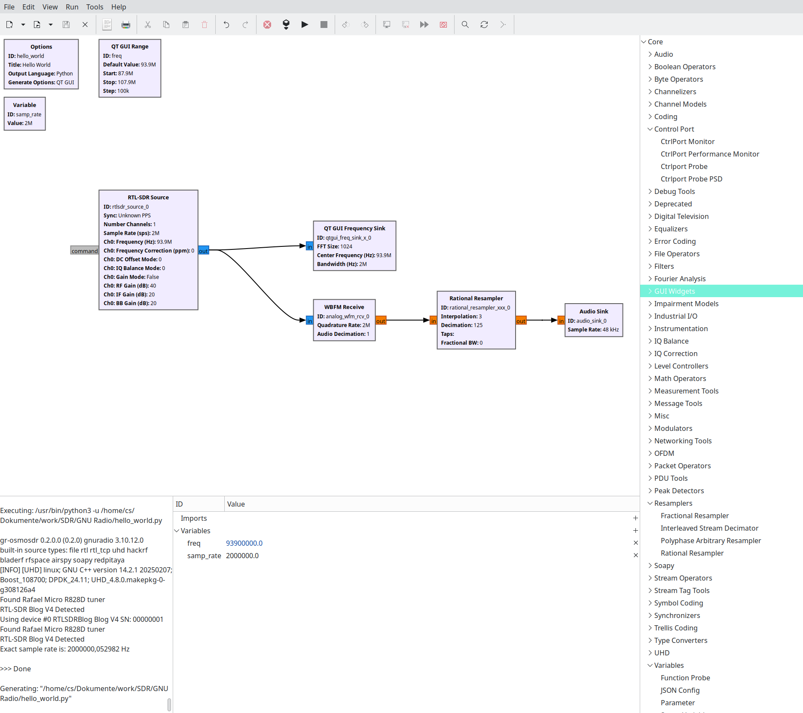
Task: Click the freq value 93900000.0
Action: coord(244,543)
